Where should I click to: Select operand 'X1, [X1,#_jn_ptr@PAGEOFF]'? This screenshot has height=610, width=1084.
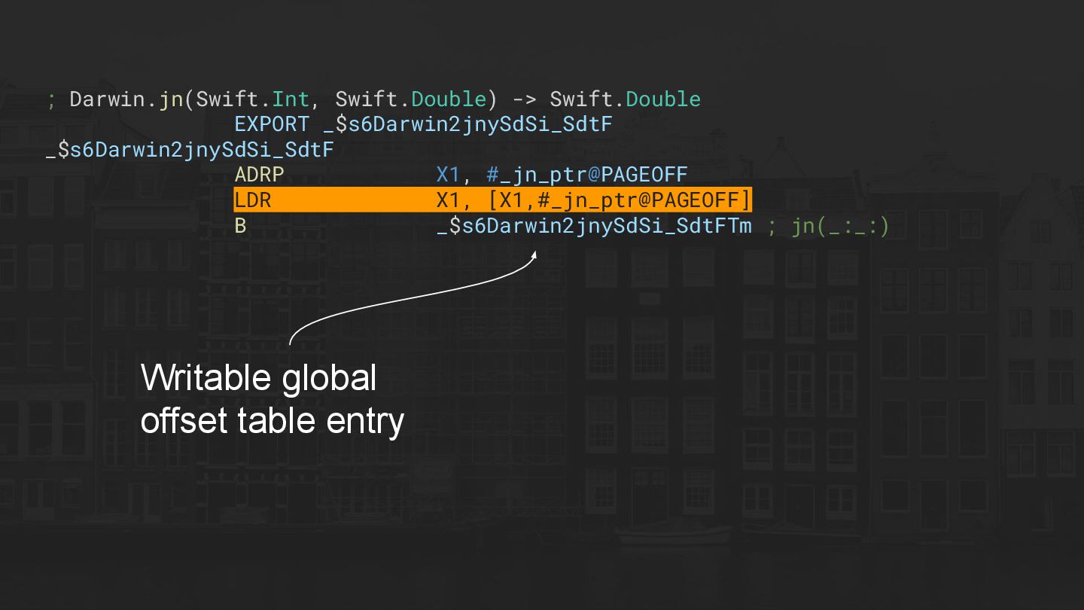pyautogui.click(x=594, y=200)
